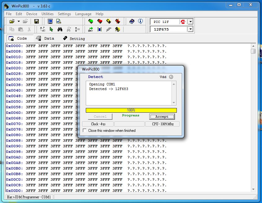Enable Close this window when finished
Screen dimensions: 262x203
pos(85,130)
